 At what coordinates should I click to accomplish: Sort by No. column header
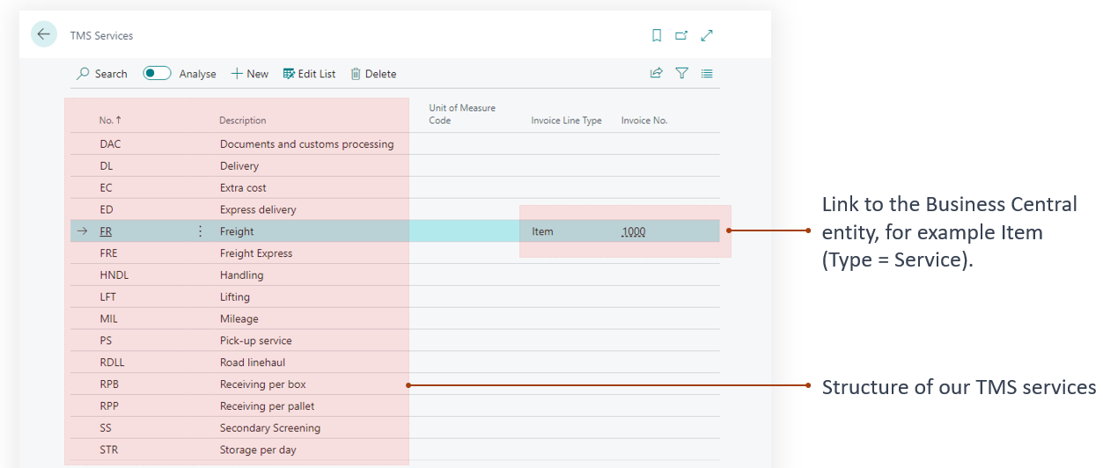109,121
